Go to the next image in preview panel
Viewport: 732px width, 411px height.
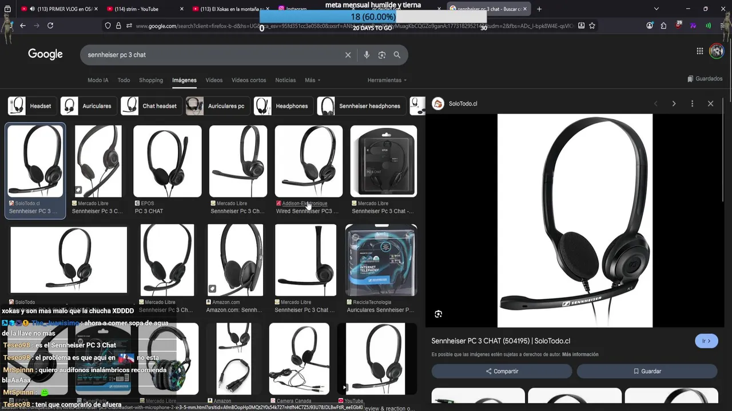pyautogui.click(x=674, y=104)
